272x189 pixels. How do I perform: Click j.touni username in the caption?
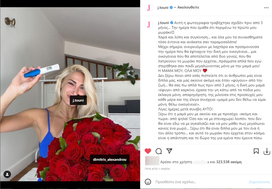163,23
